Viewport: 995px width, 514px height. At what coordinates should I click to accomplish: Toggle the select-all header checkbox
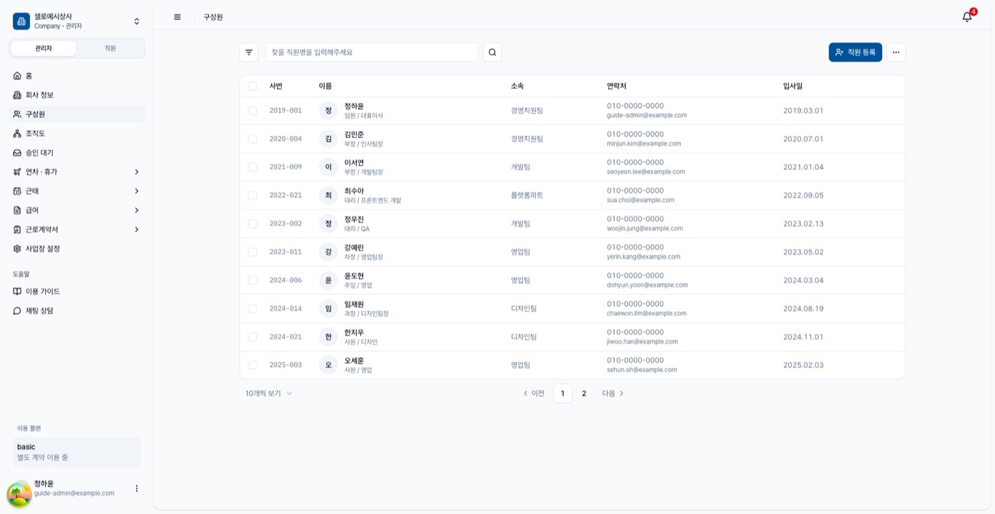(252, 86)
